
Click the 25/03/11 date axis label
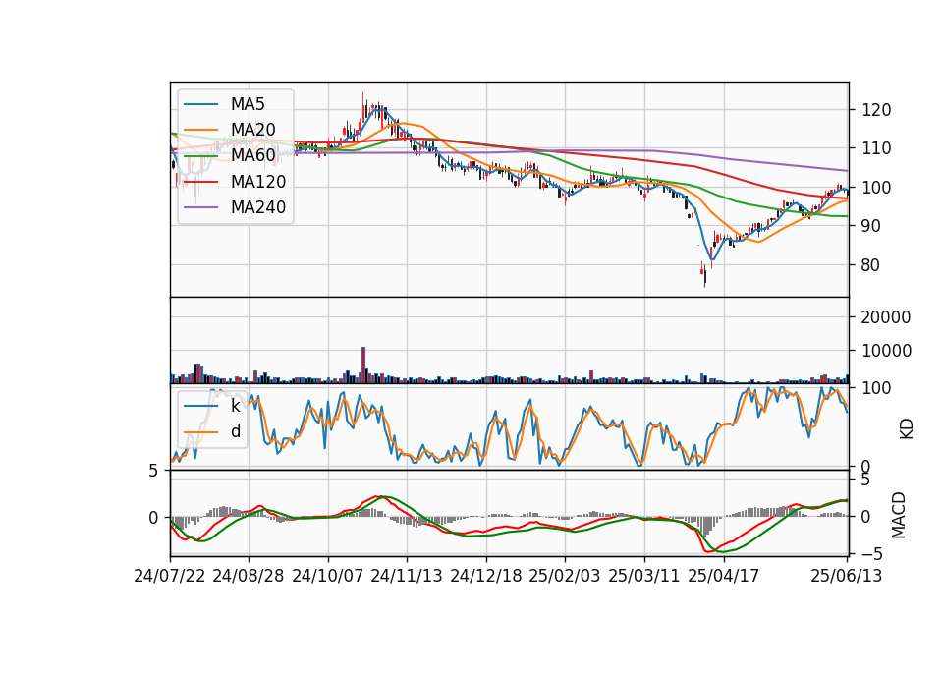pos(644,576)
